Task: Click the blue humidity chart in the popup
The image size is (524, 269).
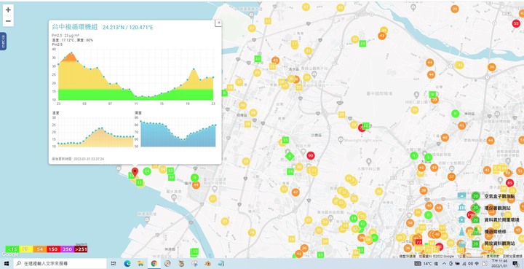Action: (x=178, y=132)
